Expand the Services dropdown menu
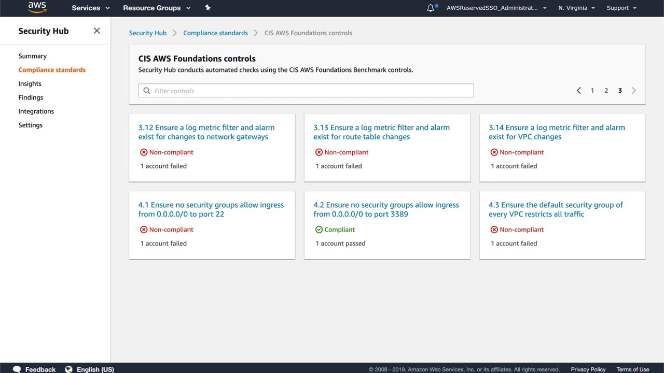 [91, 8]
